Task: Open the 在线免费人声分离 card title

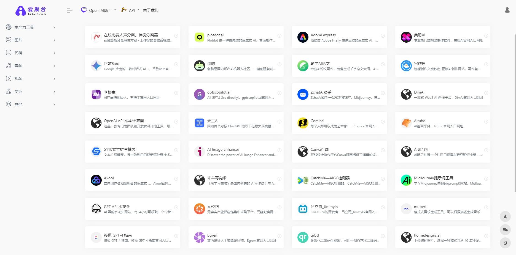Action: pos(131,35)
